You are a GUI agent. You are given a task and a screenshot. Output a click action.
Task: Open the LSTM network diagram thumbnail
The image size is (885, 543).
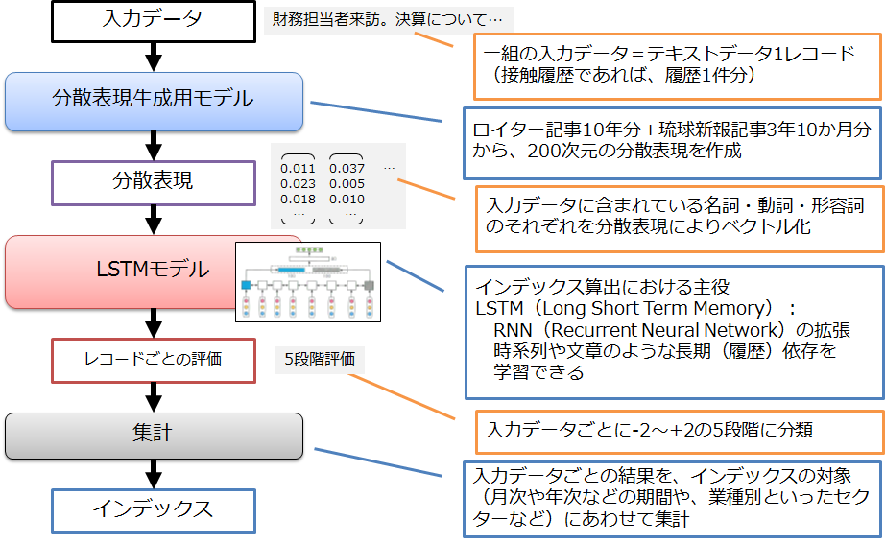tap(308, 282)
